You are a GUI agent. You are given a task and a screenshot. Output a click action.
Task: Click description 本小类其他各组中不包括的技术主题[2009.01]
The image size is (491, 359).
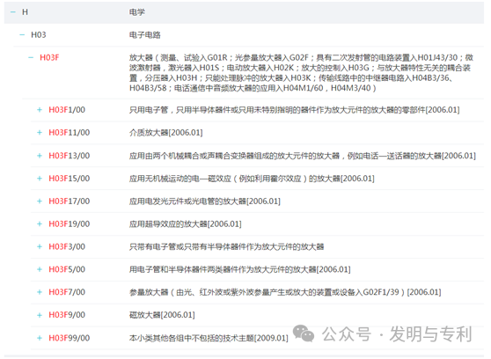pyautogui.click(x=209, y=338)
